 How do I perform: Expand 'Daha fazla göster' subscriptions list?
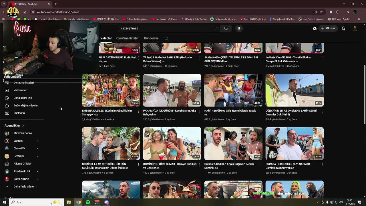24,187
